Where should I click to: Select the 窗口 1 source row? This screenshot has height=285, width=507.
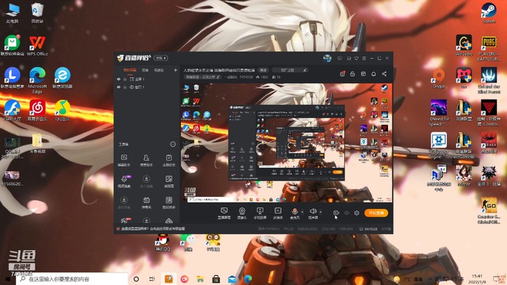point(146,87)
